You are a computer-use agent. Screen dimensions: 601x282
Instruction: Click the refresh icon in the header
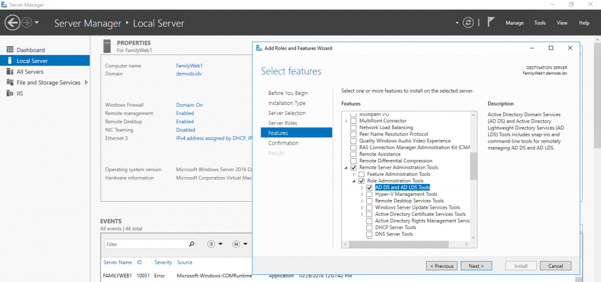(468, 23)
